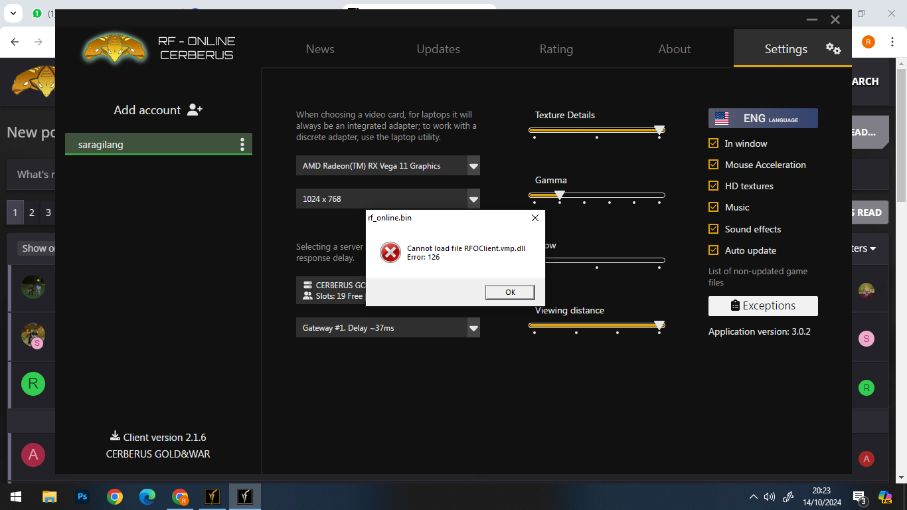
Task: Click the browser back arrow
Action: point(15,42)
